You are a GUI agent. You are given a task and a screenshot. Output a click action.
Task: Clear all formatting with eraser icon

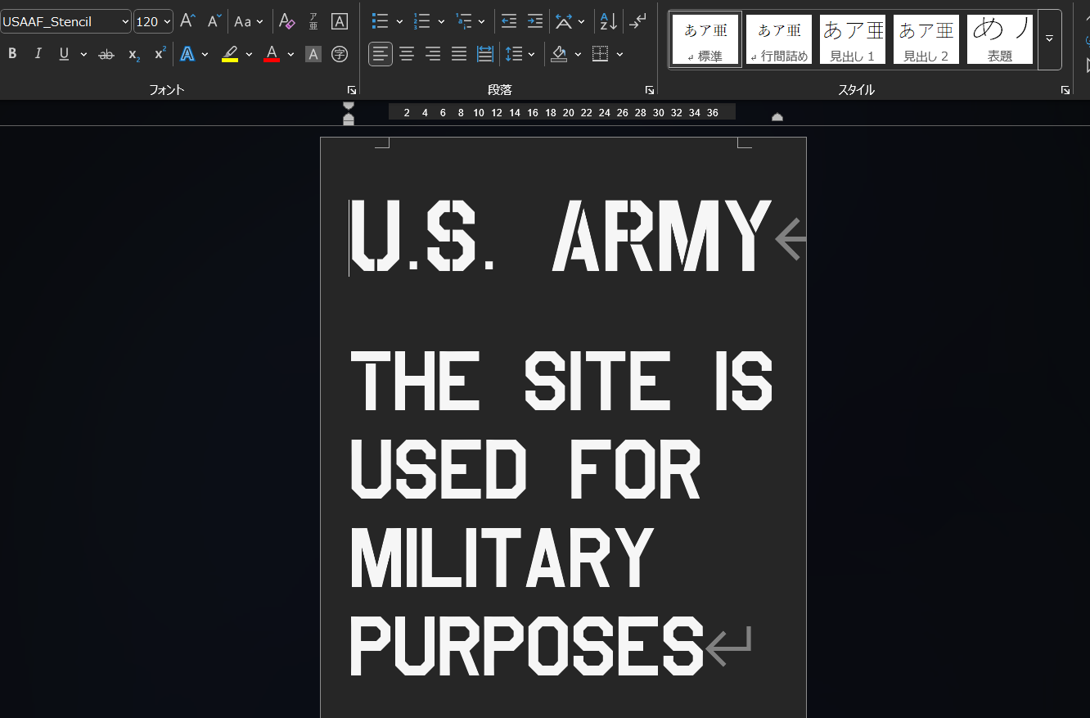point(286,21)
